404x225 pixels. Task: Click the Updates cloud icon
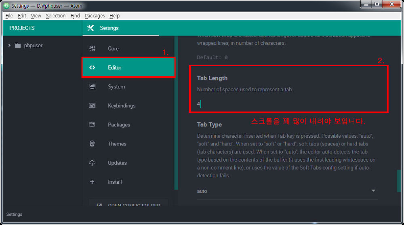(x=92, y=163)
